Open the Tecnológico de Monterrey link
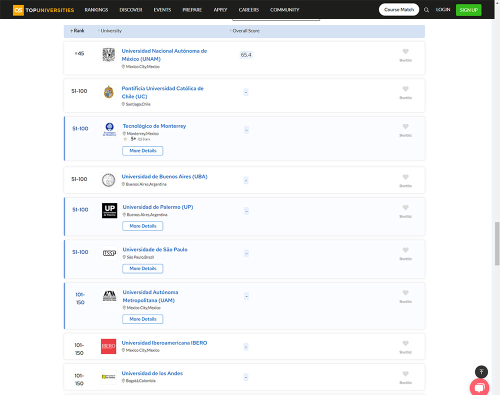 (x=154, y=126)
